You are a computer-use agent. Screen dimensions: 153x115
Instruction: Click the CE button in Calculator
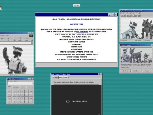[23, 88]
